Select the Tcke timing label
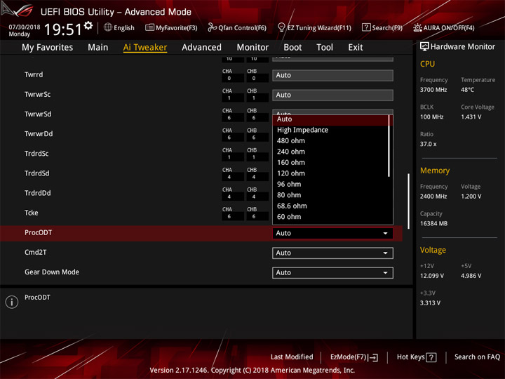Viewport: 505px width, 379px height. click(32, 213)
